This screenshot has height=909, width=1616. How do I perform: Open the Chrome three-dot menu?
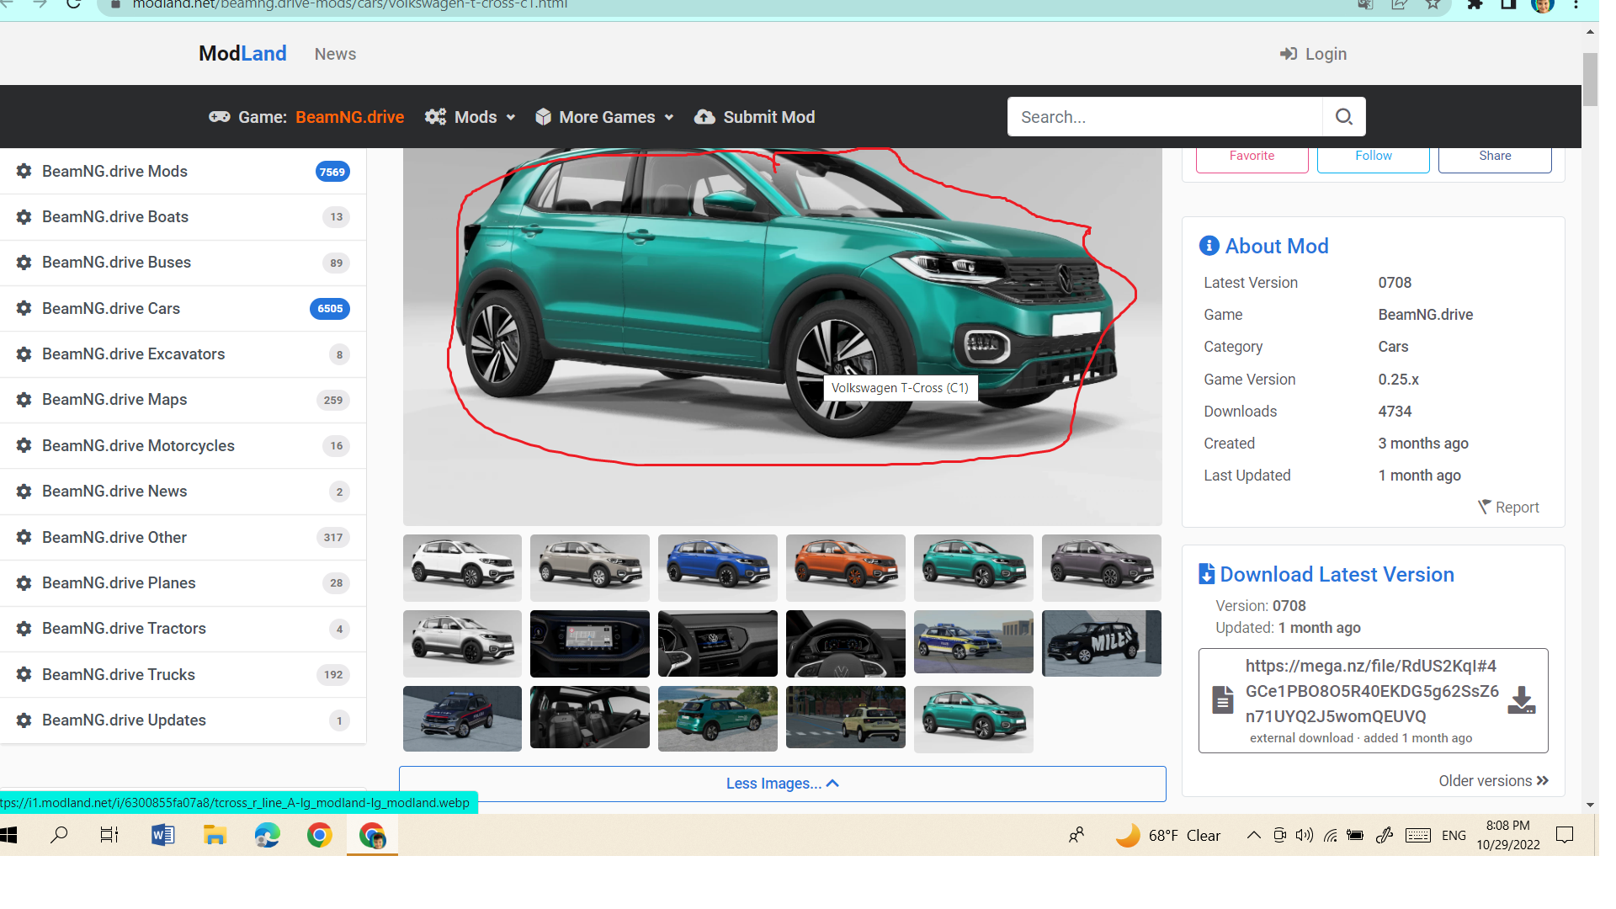pyautogui.click(x=1576, y=4)
